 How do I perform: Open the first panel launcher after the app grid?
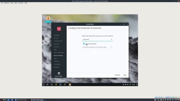pyautogui.click(x=48, y=84)
